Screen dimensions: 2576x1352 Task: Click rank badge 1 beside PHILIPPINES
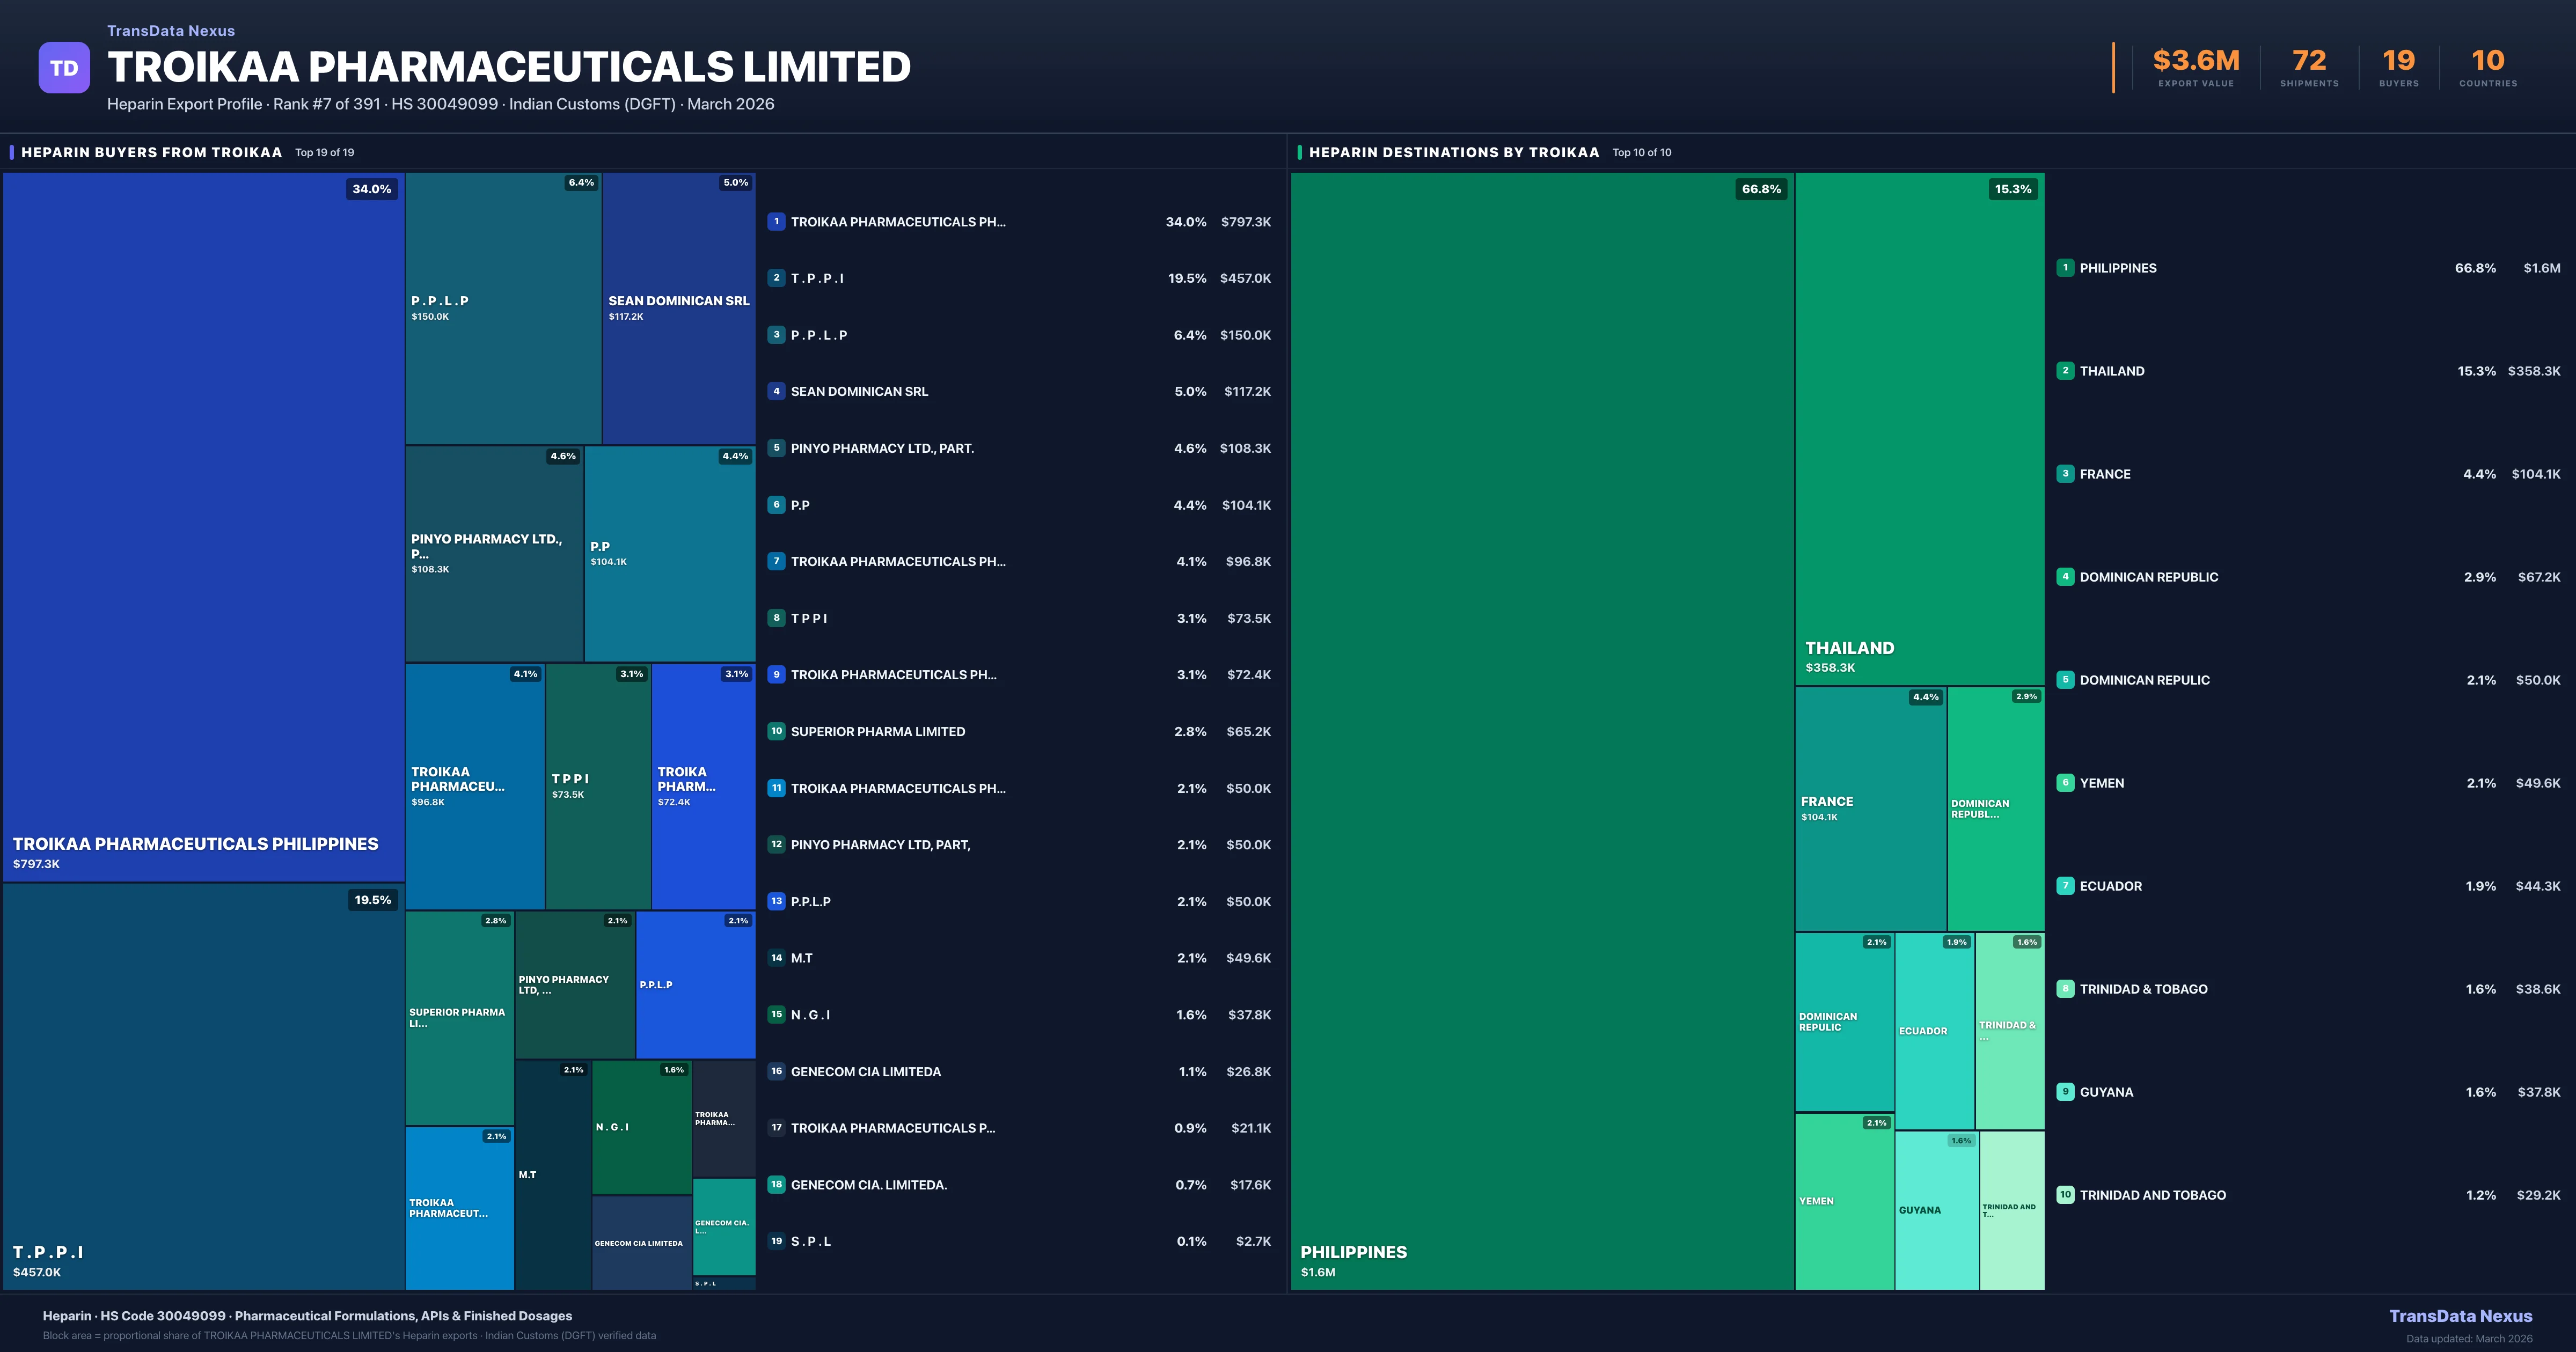[2065, 268]
